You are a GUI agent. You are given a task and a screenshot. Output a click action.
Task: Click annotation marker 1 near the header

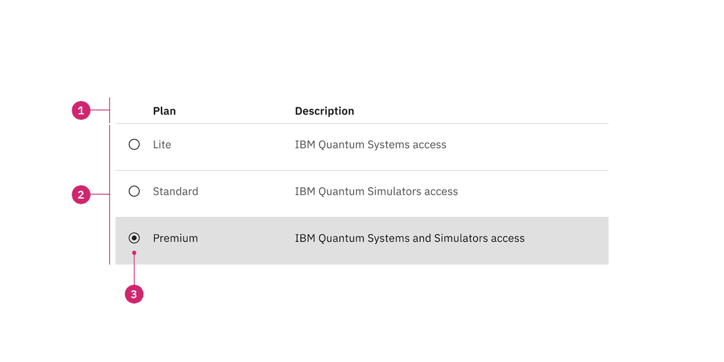(x=82, y=110)
